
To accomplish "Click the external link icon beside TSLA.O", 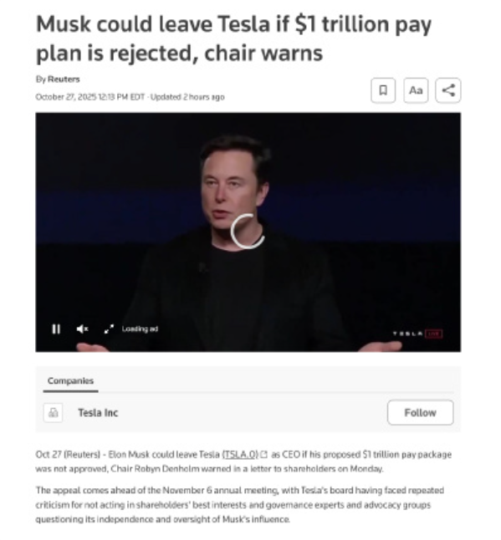I will point(264,455).
